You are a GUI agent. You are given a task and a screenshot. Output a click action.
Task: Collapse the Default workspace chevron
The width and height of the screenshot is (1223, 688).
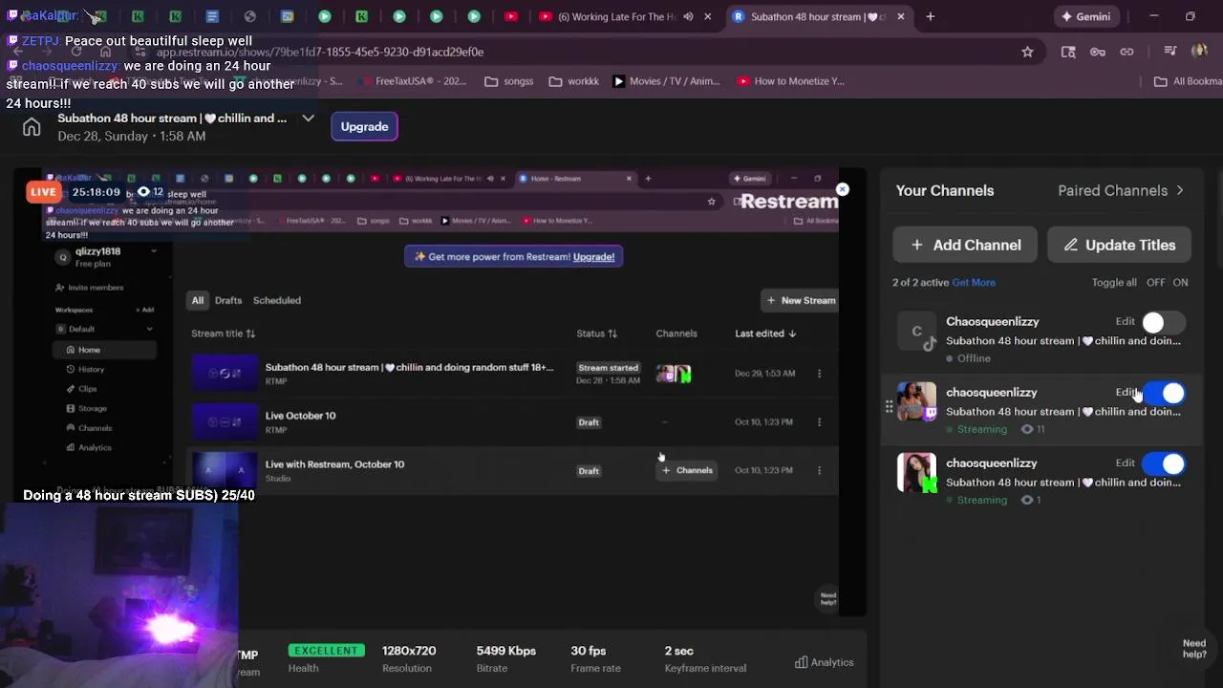coord(149,330)
